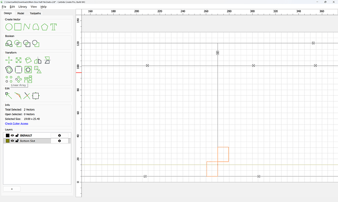
Task: Open settings gear for Bottom Slot layer
Action: pos(59,141)
